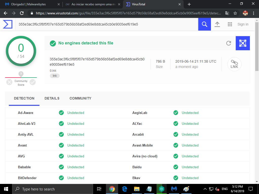The image size is (259, 194).
Task: Click the Sign in link
Action: [x=243, y=24]
